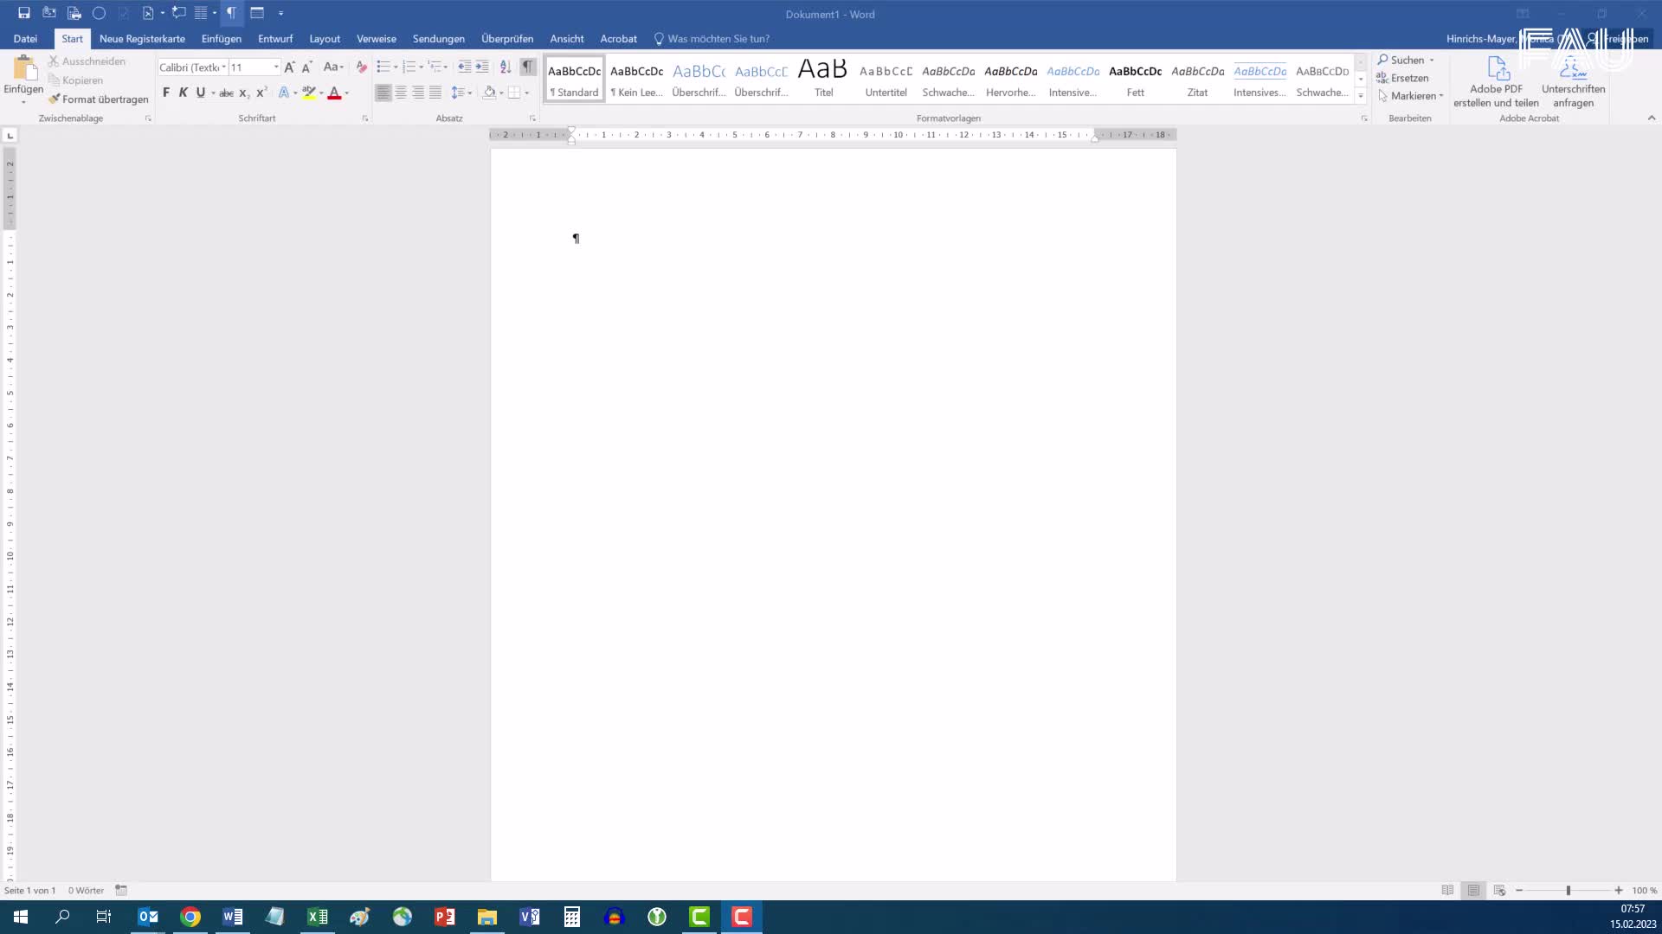The width and height of the screenshot is (1662, 934).
Task: Open the font size dropdown
Action: 276,67
